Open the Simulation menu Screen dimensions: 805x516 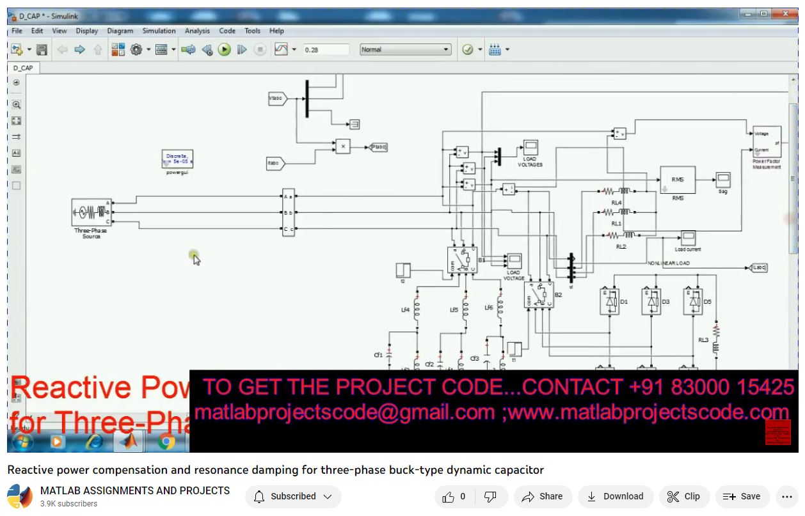click(x=159, y=31)
